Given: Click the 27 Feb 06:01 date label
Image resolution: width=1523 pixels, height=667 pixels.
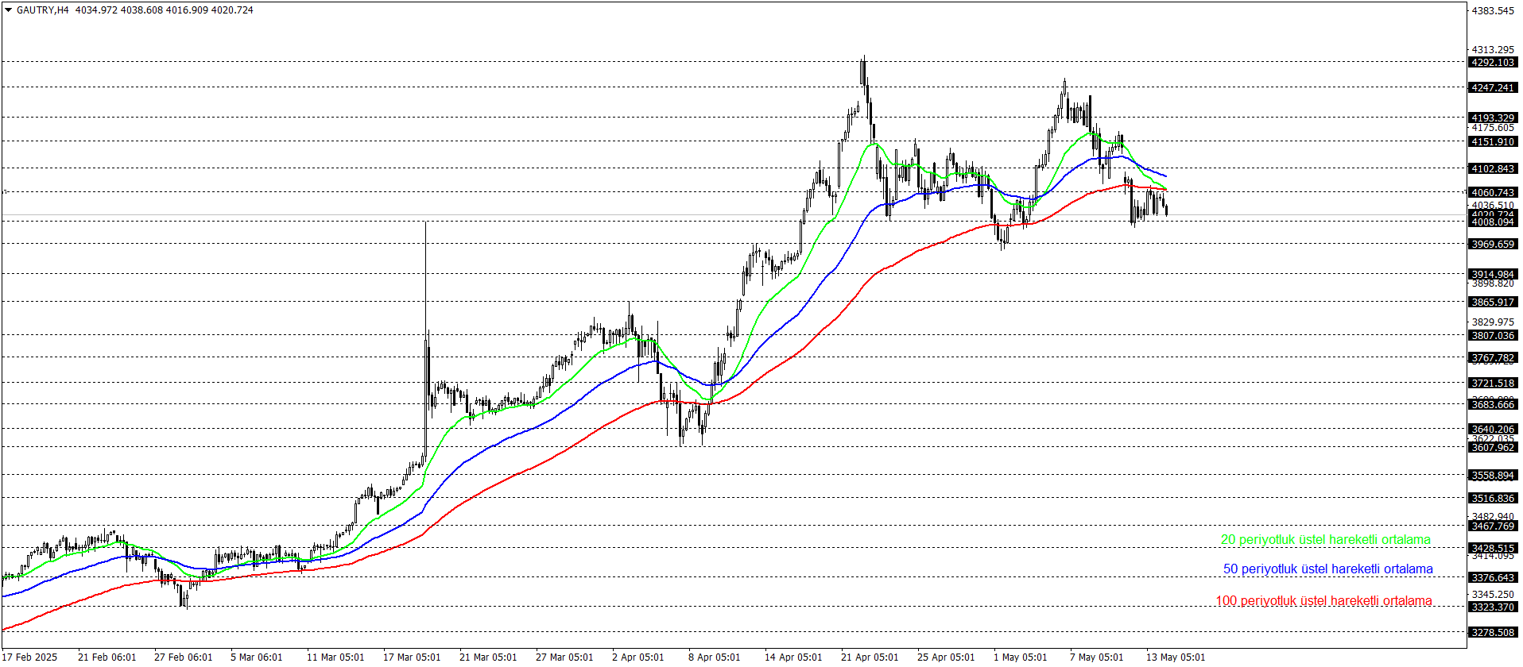Looking at the screenshot, I should click(x=184, y=657).
